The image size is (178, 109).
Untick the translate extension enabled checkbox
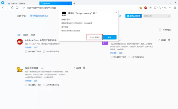[159, 40]
